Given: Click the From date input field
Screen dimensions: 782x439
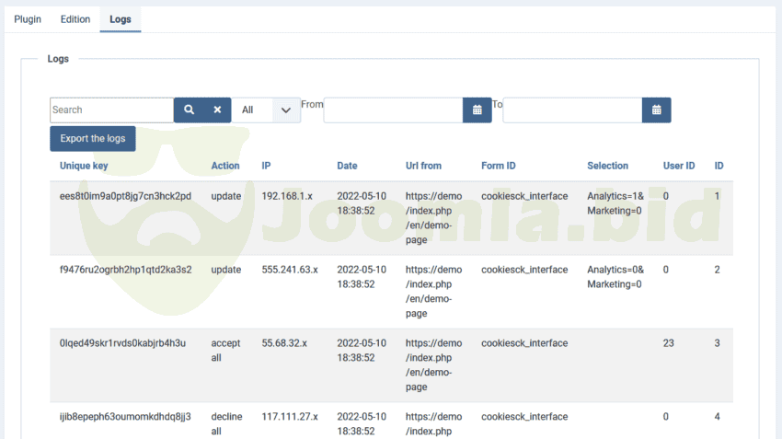Looking at the screenshot, I should (393, 110).
